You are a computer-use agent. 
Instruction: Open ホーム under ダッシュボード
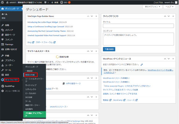click(4, 14)
